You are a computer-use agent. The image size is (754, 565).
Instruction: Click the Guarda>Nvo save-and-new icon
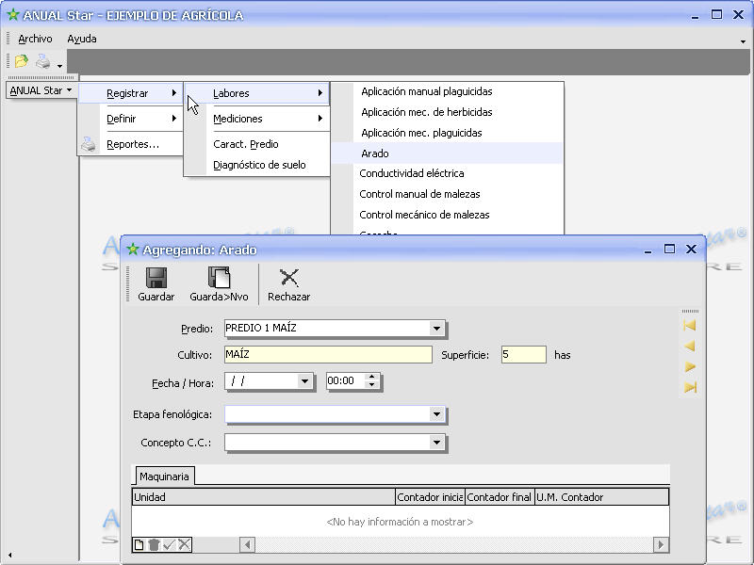pyautogui.click(x=219, y=277)
